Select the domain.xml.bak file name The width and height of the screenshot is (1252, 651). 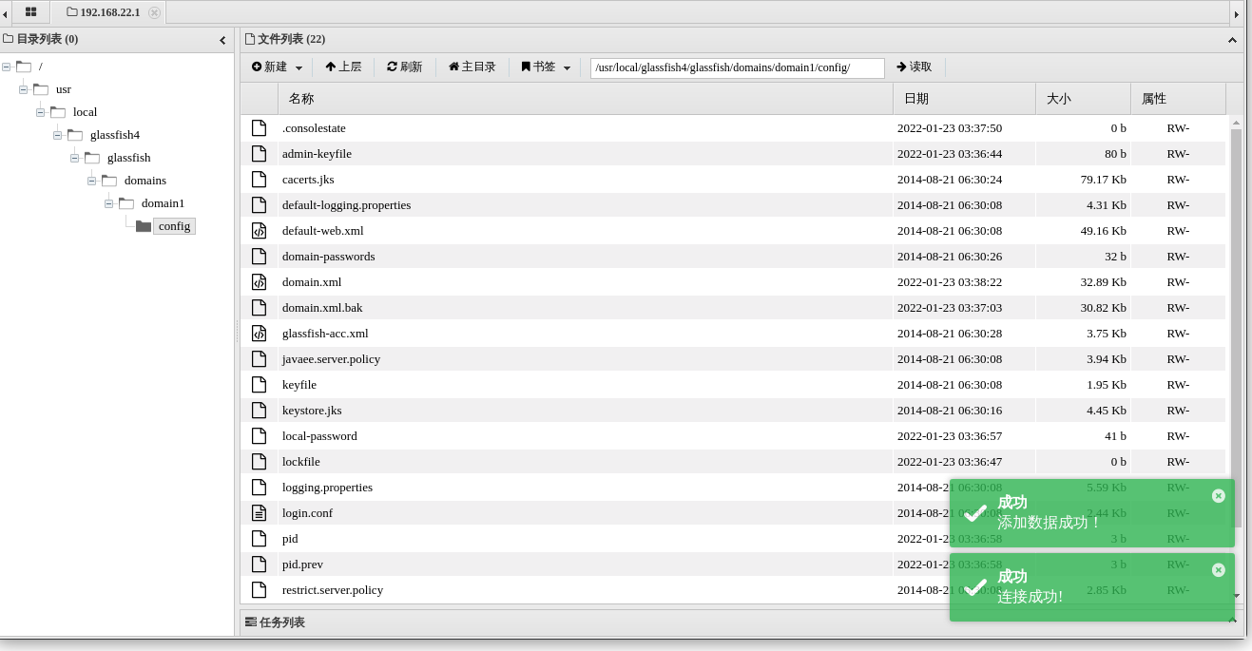click(x=322, y=308)
